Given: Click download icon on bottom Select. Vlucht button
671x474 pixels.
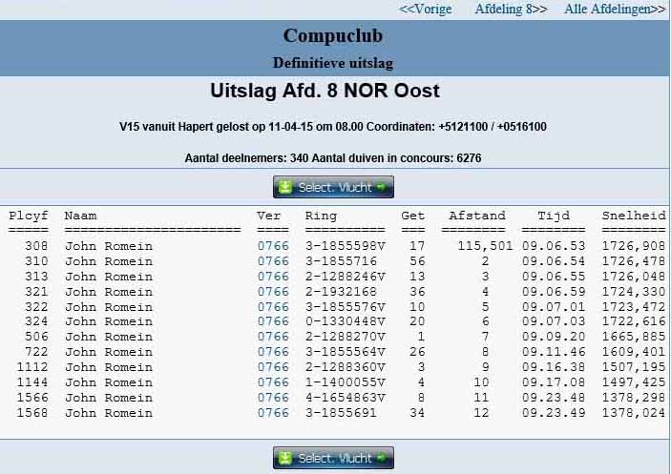Looking at the screenshot, I should pos(285,458).
